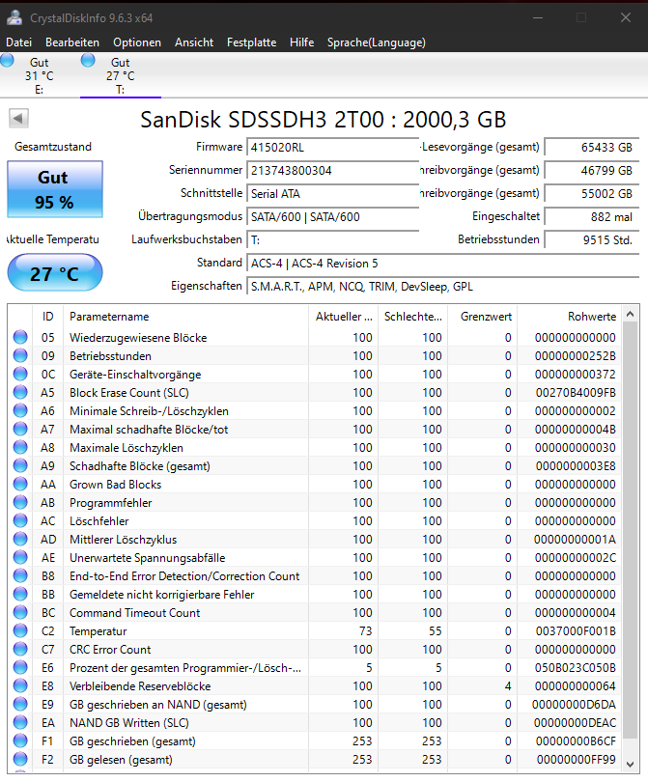Click the Eigenschaften field with S.M.A.R.T.
Viewport: 648px width, 782px height.
pyautogui.click(x=442, y=287)
